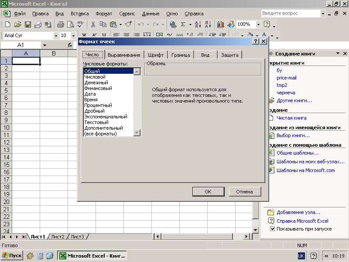349x262 pixels.
Task: Open the Данные menu
Action: coord(151,14)
